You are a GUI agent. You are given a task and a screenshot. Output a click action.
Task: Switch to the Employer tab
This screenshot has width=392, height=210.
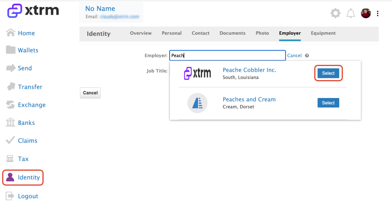pos(290,33)
